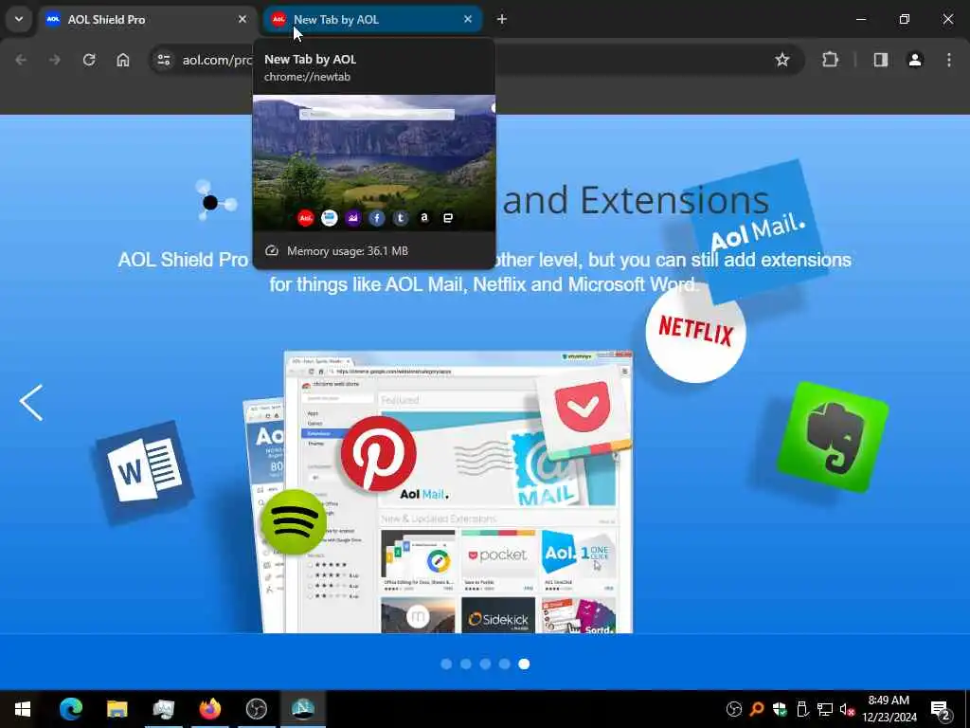Select the first carousel dot
The image size is (970, 728).
[x=446, y=664]
